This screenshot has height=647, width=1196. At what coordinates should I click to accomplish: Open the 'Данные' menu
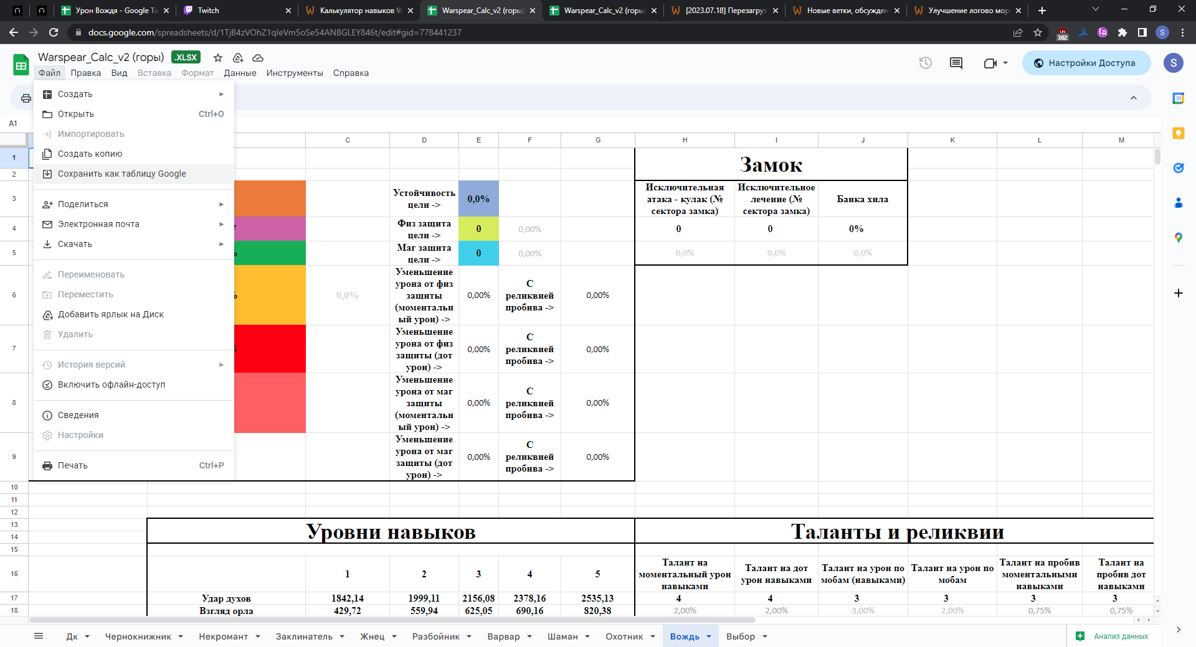[x=240, y=73]
